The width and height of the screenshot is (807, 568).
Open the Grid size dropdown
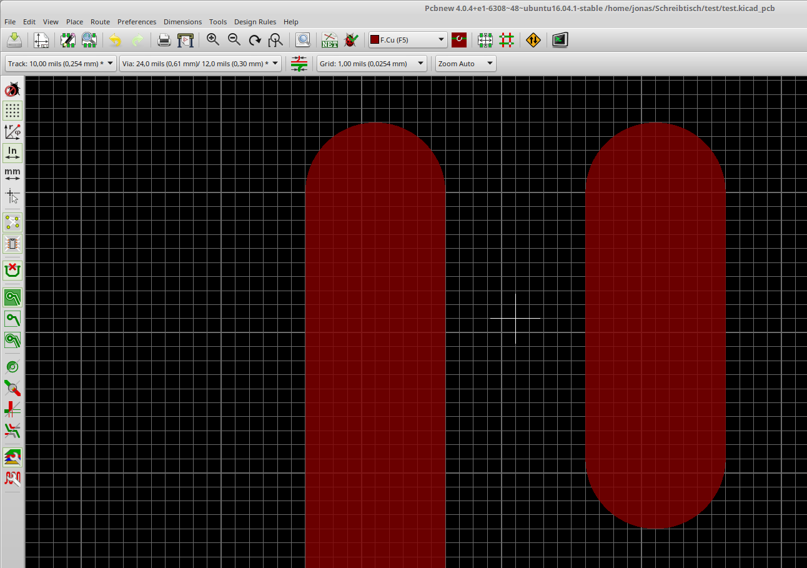pyautogui.click(x=371, y=64)
